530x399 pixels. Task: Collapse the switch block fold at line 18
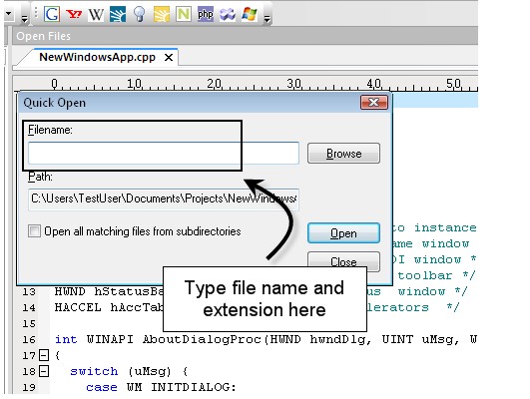tap(44, 371)
